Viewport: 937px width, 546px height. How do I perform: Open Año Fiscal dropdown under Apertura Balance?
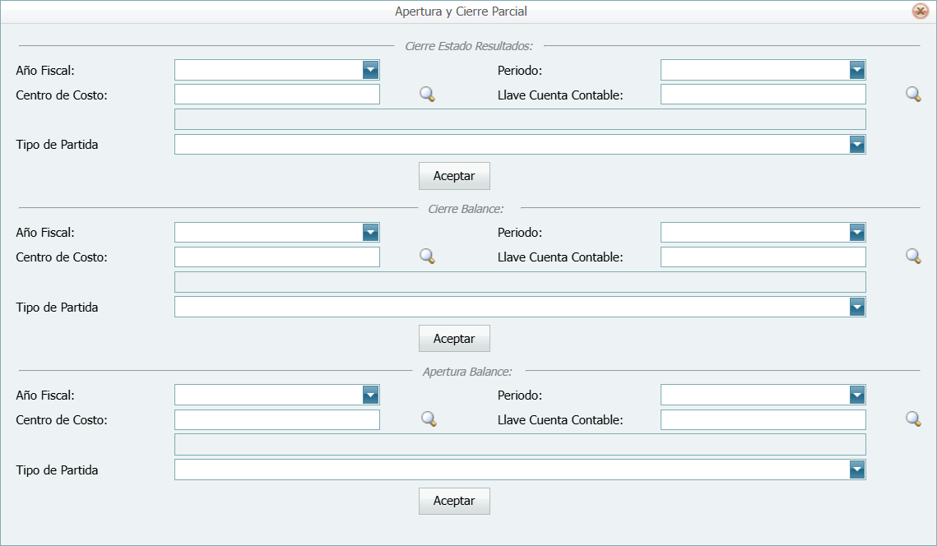coord(372,395)
